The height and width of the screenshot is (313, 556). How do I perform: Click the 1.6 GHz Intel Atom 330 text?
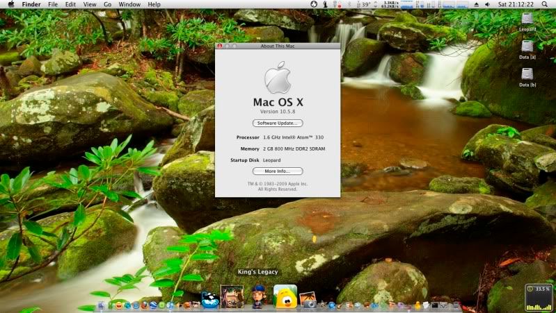(x=293, y=137)
